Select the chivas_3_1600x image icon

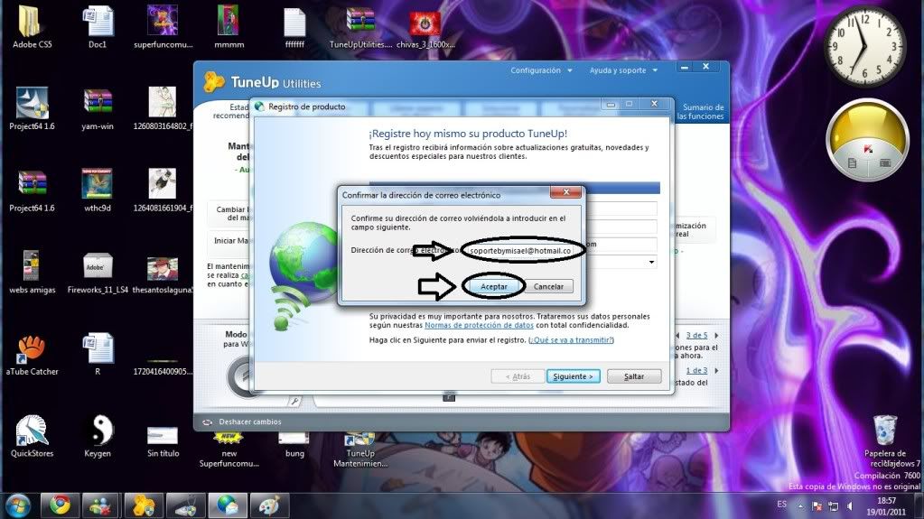coord(425,30)
